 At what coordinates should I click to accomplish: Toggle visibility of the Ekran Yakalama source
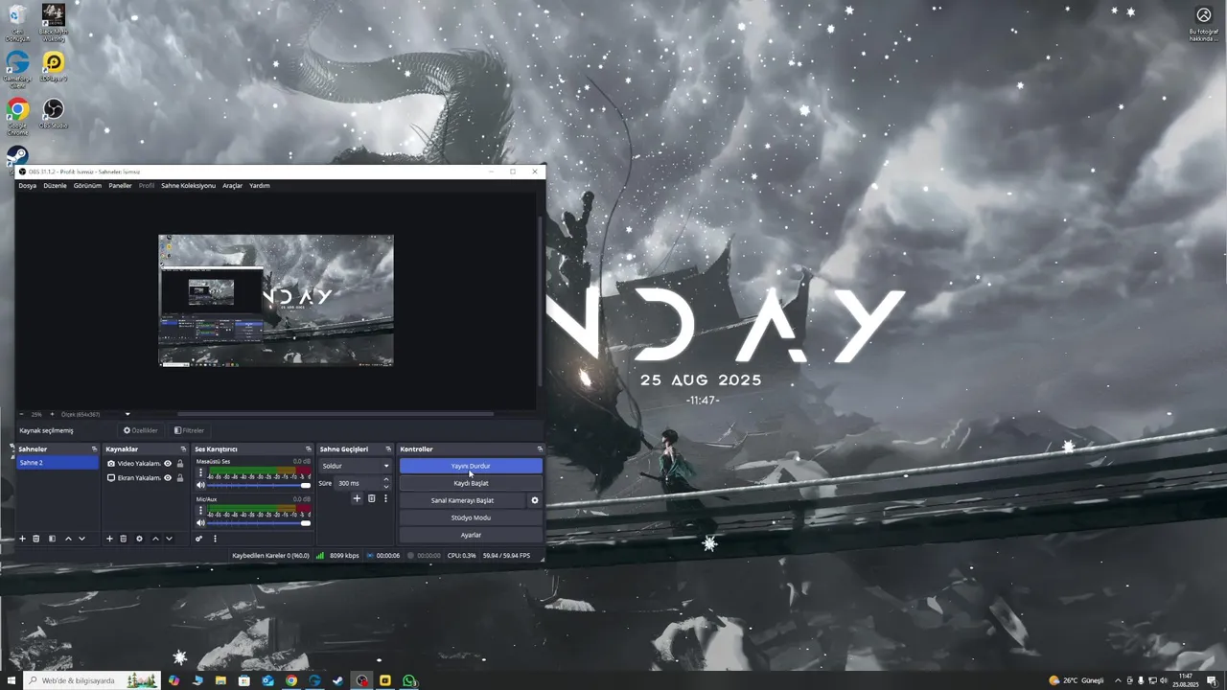168,477
